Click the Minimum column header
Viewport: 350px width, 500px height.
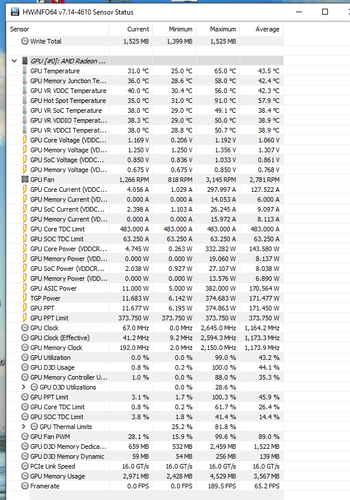coord(174,29)
